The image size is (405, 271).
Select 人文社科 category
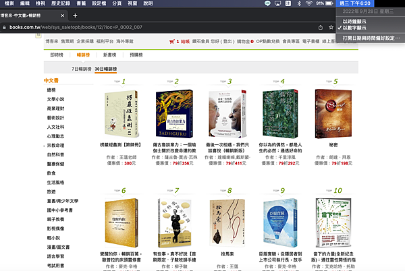tap(55, 127)
